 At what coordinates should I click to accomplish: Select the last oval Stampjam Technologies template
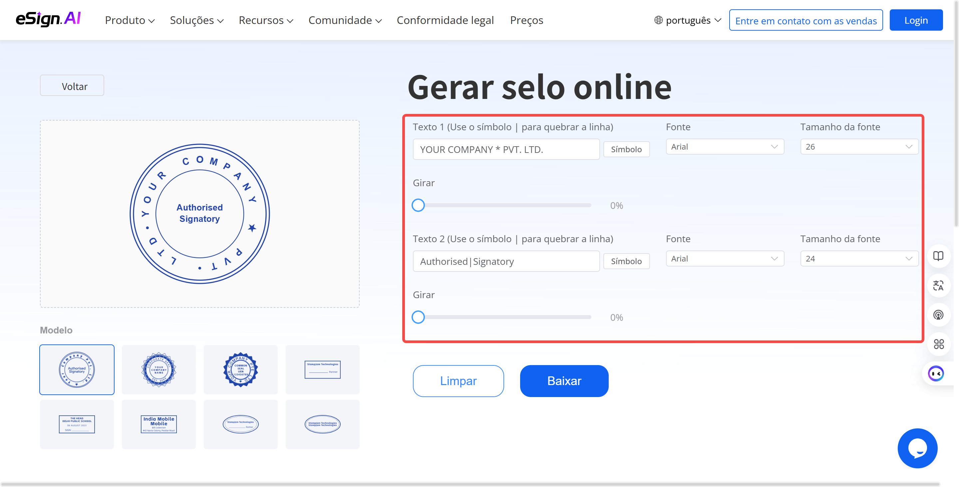pos(322,424)
